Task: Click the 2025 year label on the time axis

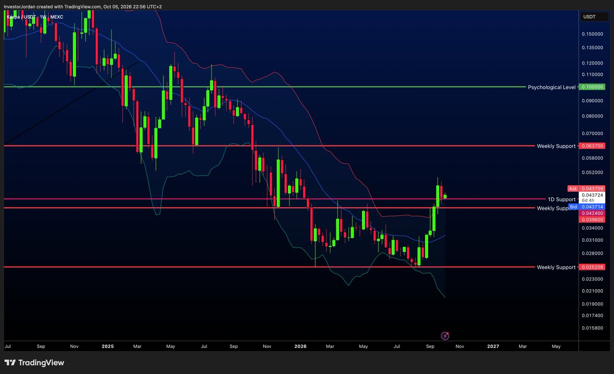Action: pos(108,346)
